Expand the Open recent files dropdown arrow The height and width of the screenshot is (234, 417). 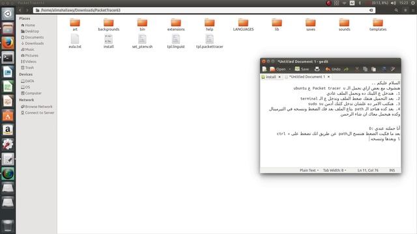289,69
